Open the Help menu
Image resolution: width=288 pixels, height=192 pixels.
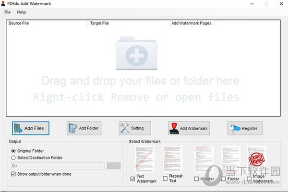pyautogui.click(x=21, y=12)
